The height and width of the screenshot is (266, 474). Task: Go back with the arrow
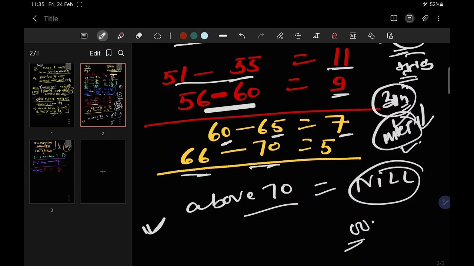tap(35, 18)
